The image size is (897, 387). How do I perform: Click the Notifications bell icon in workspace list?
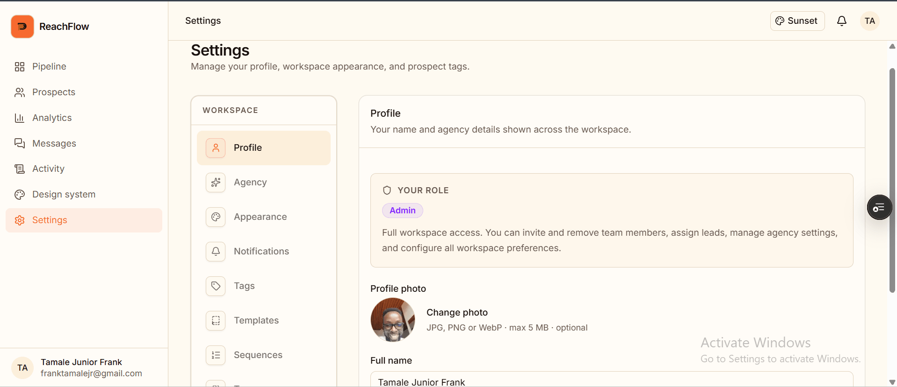pos(216,252)
